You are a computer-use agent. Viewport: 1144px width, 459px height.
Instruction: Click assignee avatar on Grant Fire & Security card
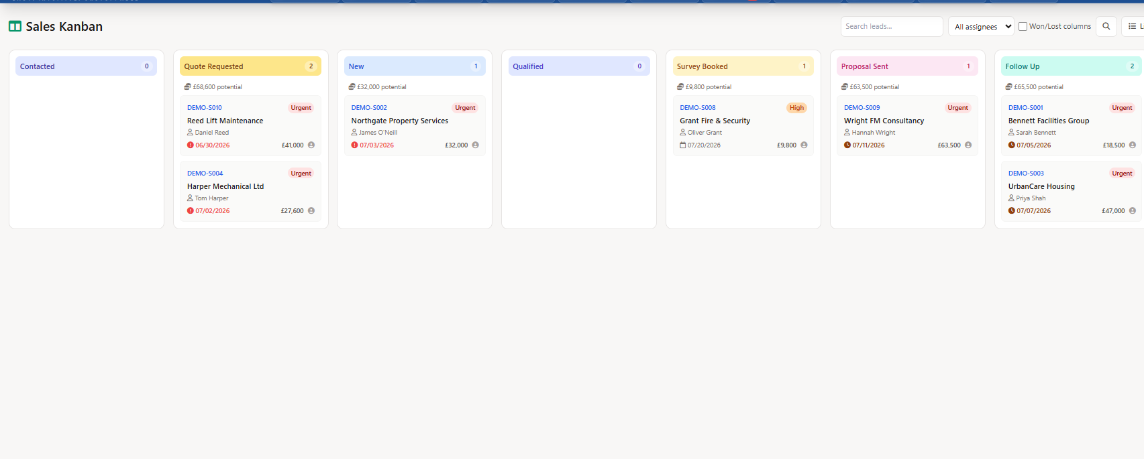[804, 145]
